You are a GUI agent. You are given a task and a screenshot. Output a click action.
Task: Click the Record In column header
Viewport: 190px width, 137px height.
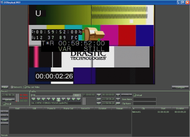(x=86, y=109)
